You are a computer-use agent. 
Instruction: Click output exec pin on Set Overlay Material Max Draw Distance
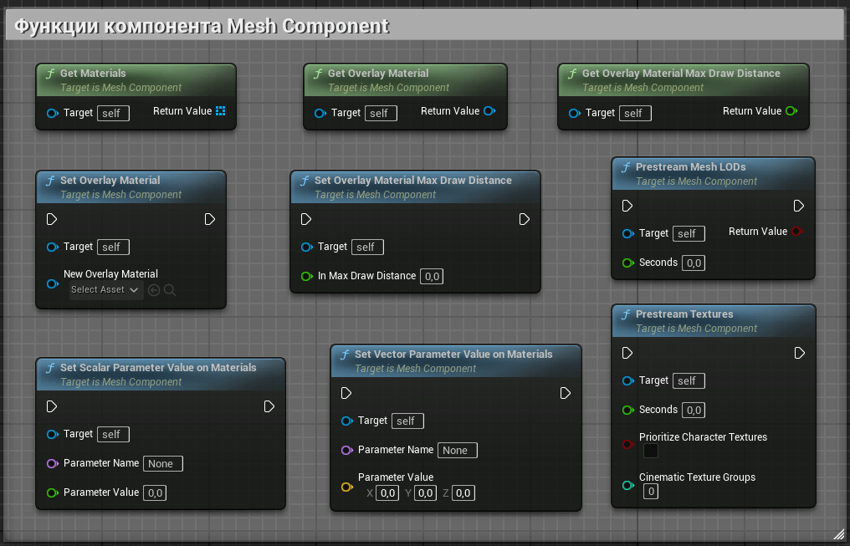point(525,219)
